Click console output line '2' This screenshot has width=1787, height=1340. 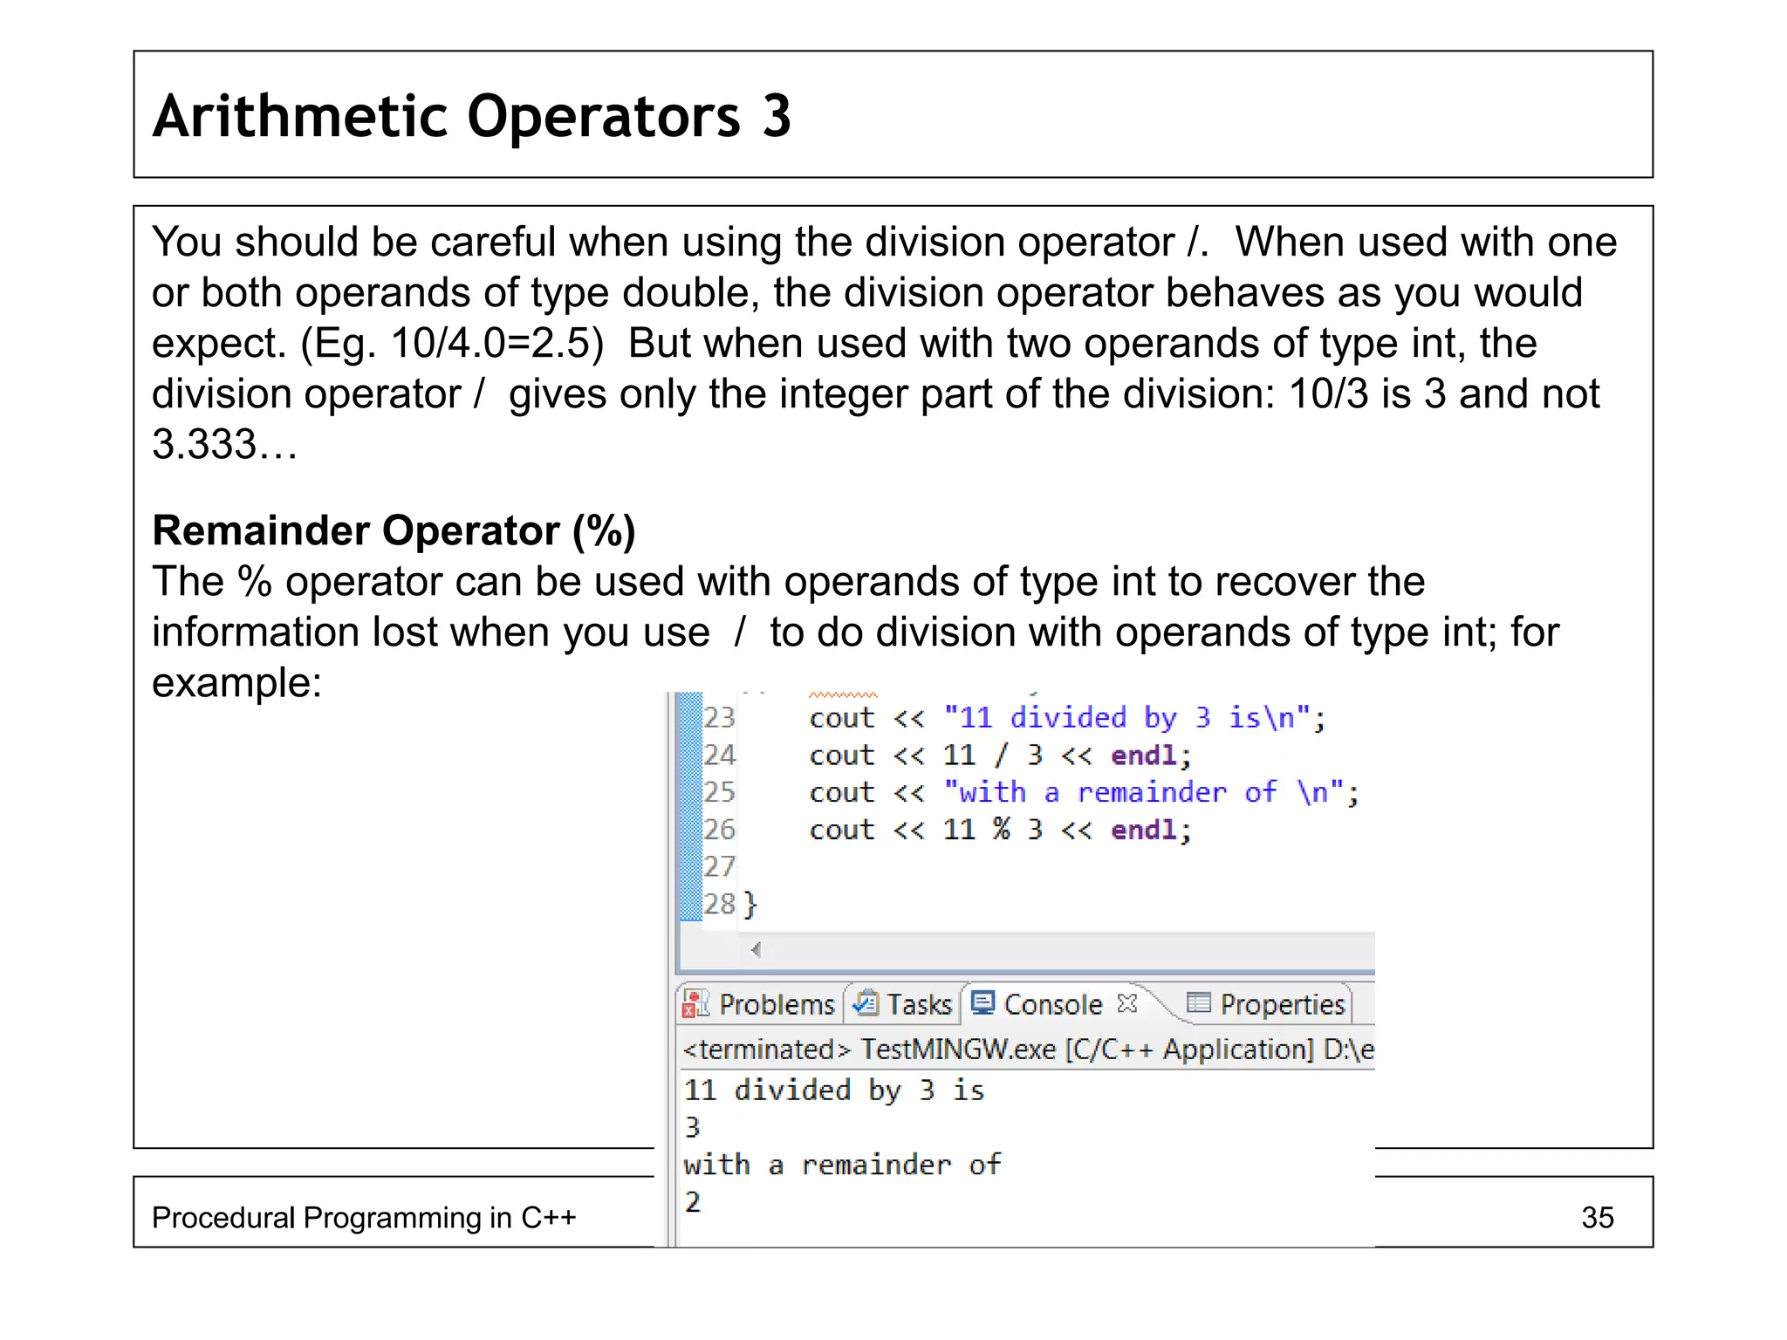(x=693, y=1202)
